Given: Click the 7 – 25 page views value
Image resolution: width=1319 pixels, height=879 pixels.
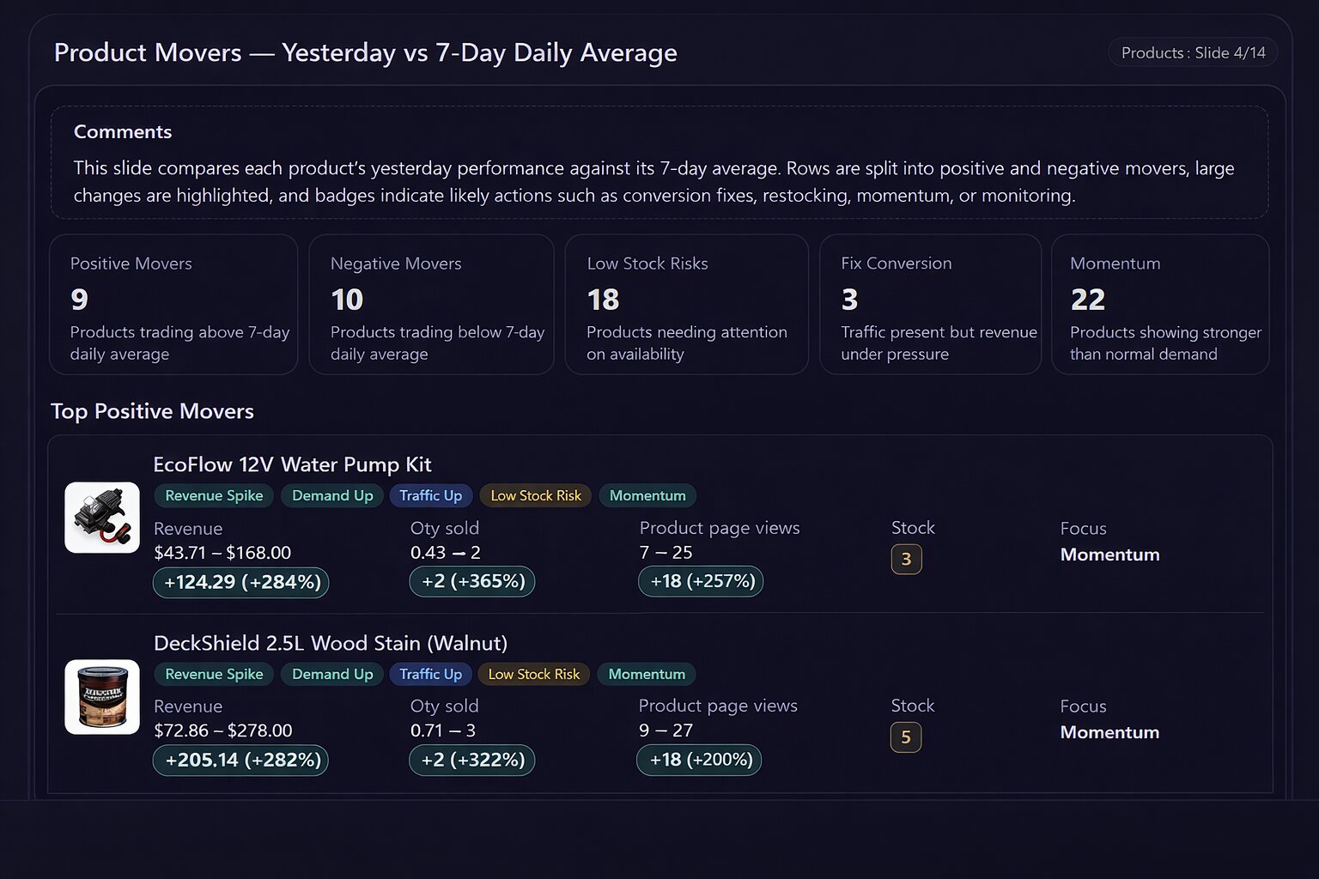Looking at the screenshot, I should 666,553.
